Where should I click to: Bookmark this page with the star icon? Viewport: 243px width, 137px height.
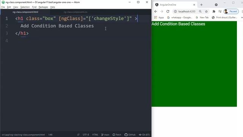(x=206, y=11)
